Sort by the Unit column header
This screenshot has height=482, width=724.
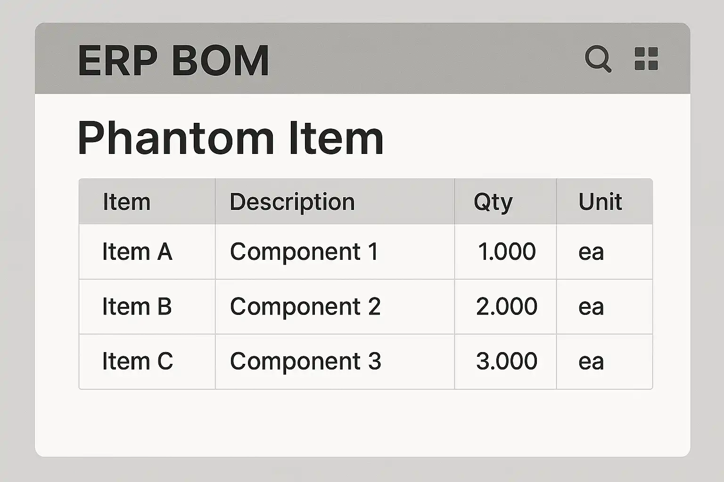coord(600,202)
